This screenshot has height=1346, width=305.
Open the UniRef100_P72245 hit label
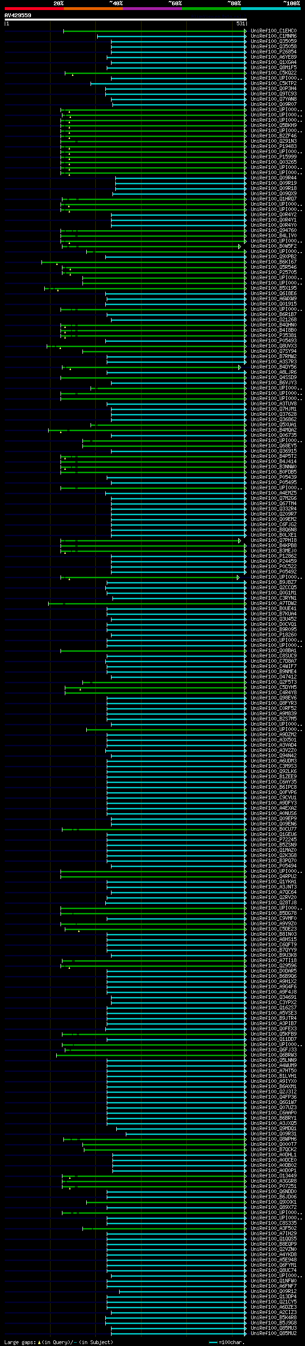[273, 839]
